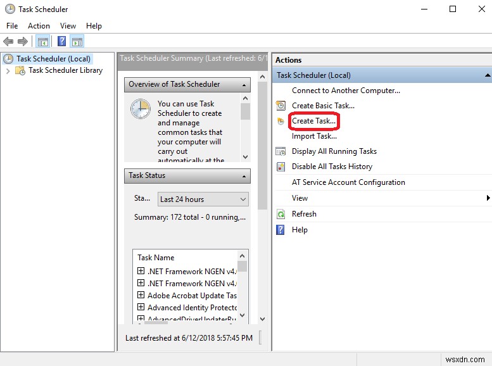
Task: Maximize the Task Scheduler window
Action: click(453, 9)
